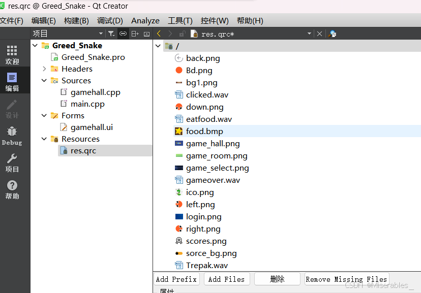
Task: Select sorce_bg.png resource entry
Action: tap(212, 253)
